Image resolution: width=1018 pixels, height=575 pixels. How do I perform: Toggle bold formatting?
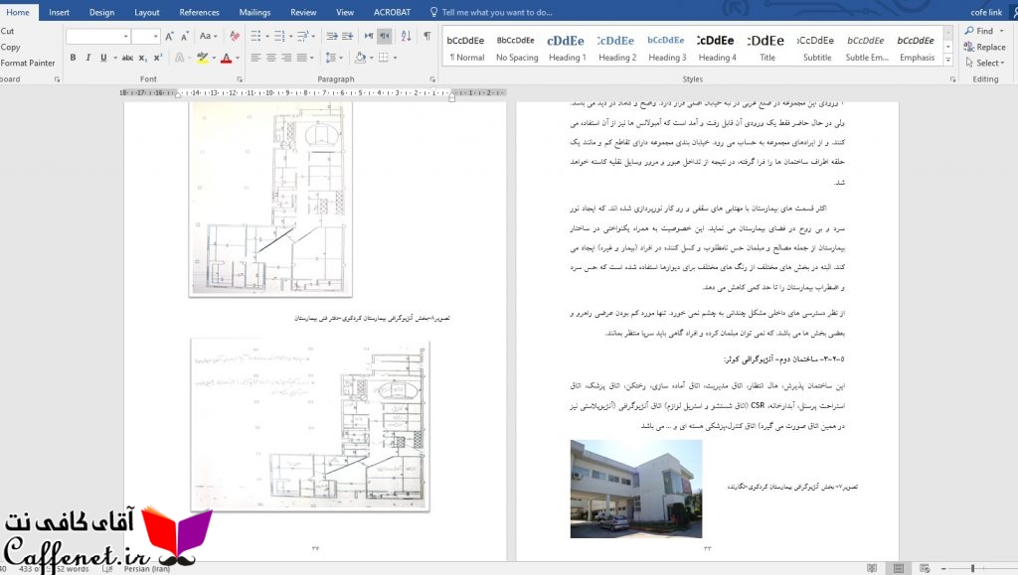coord(73,58)
